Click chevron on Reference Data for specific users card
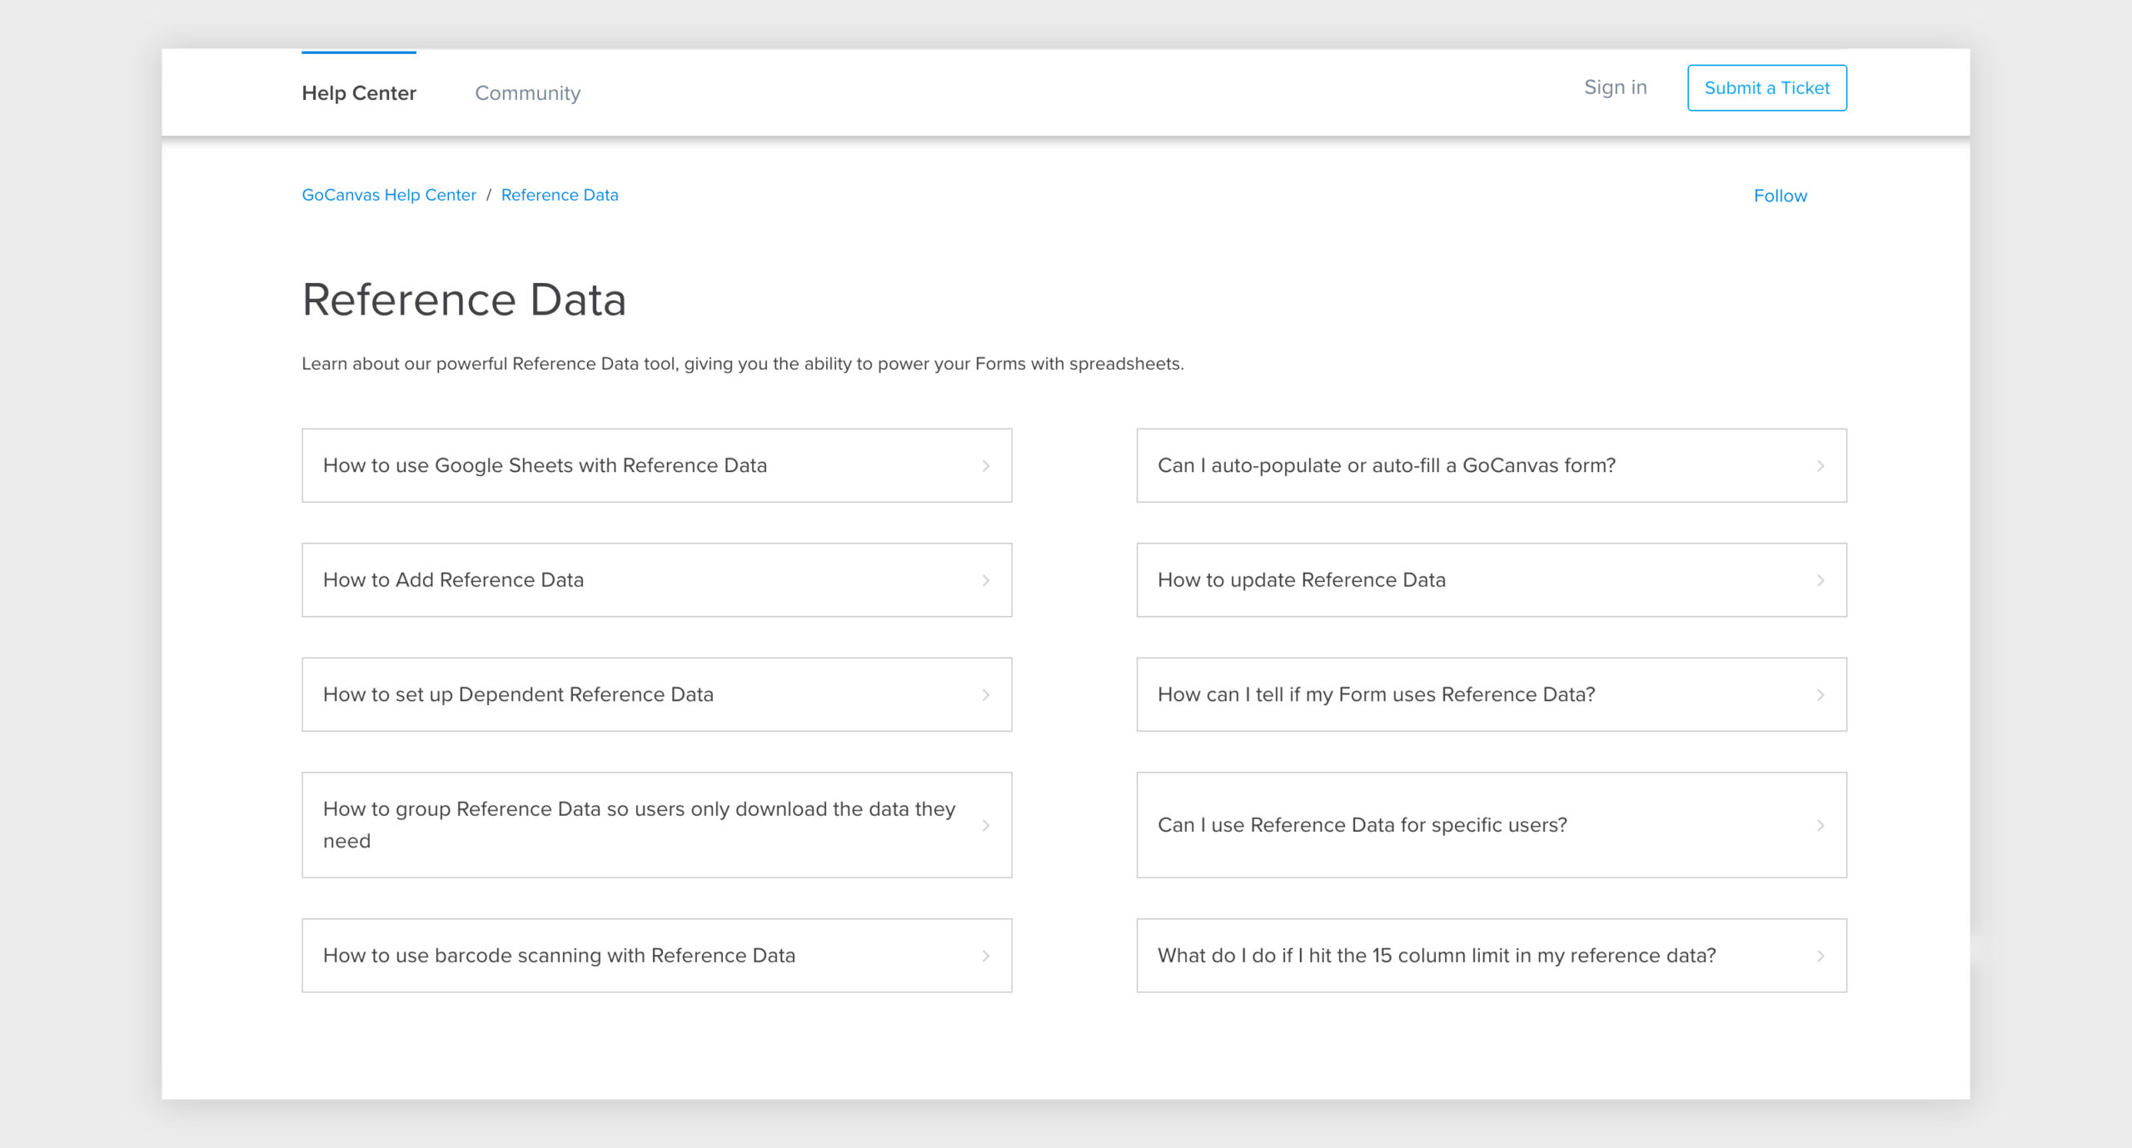 1821,826
